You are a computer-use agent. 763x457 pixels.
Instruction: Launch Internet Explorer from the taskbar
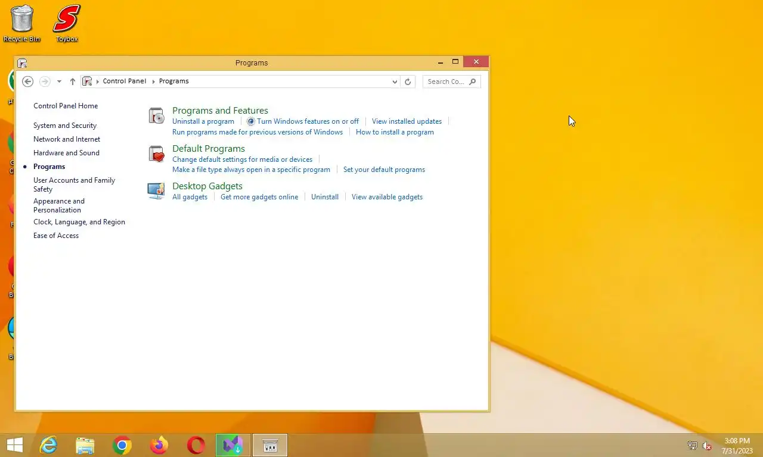[x=48, y=445]
